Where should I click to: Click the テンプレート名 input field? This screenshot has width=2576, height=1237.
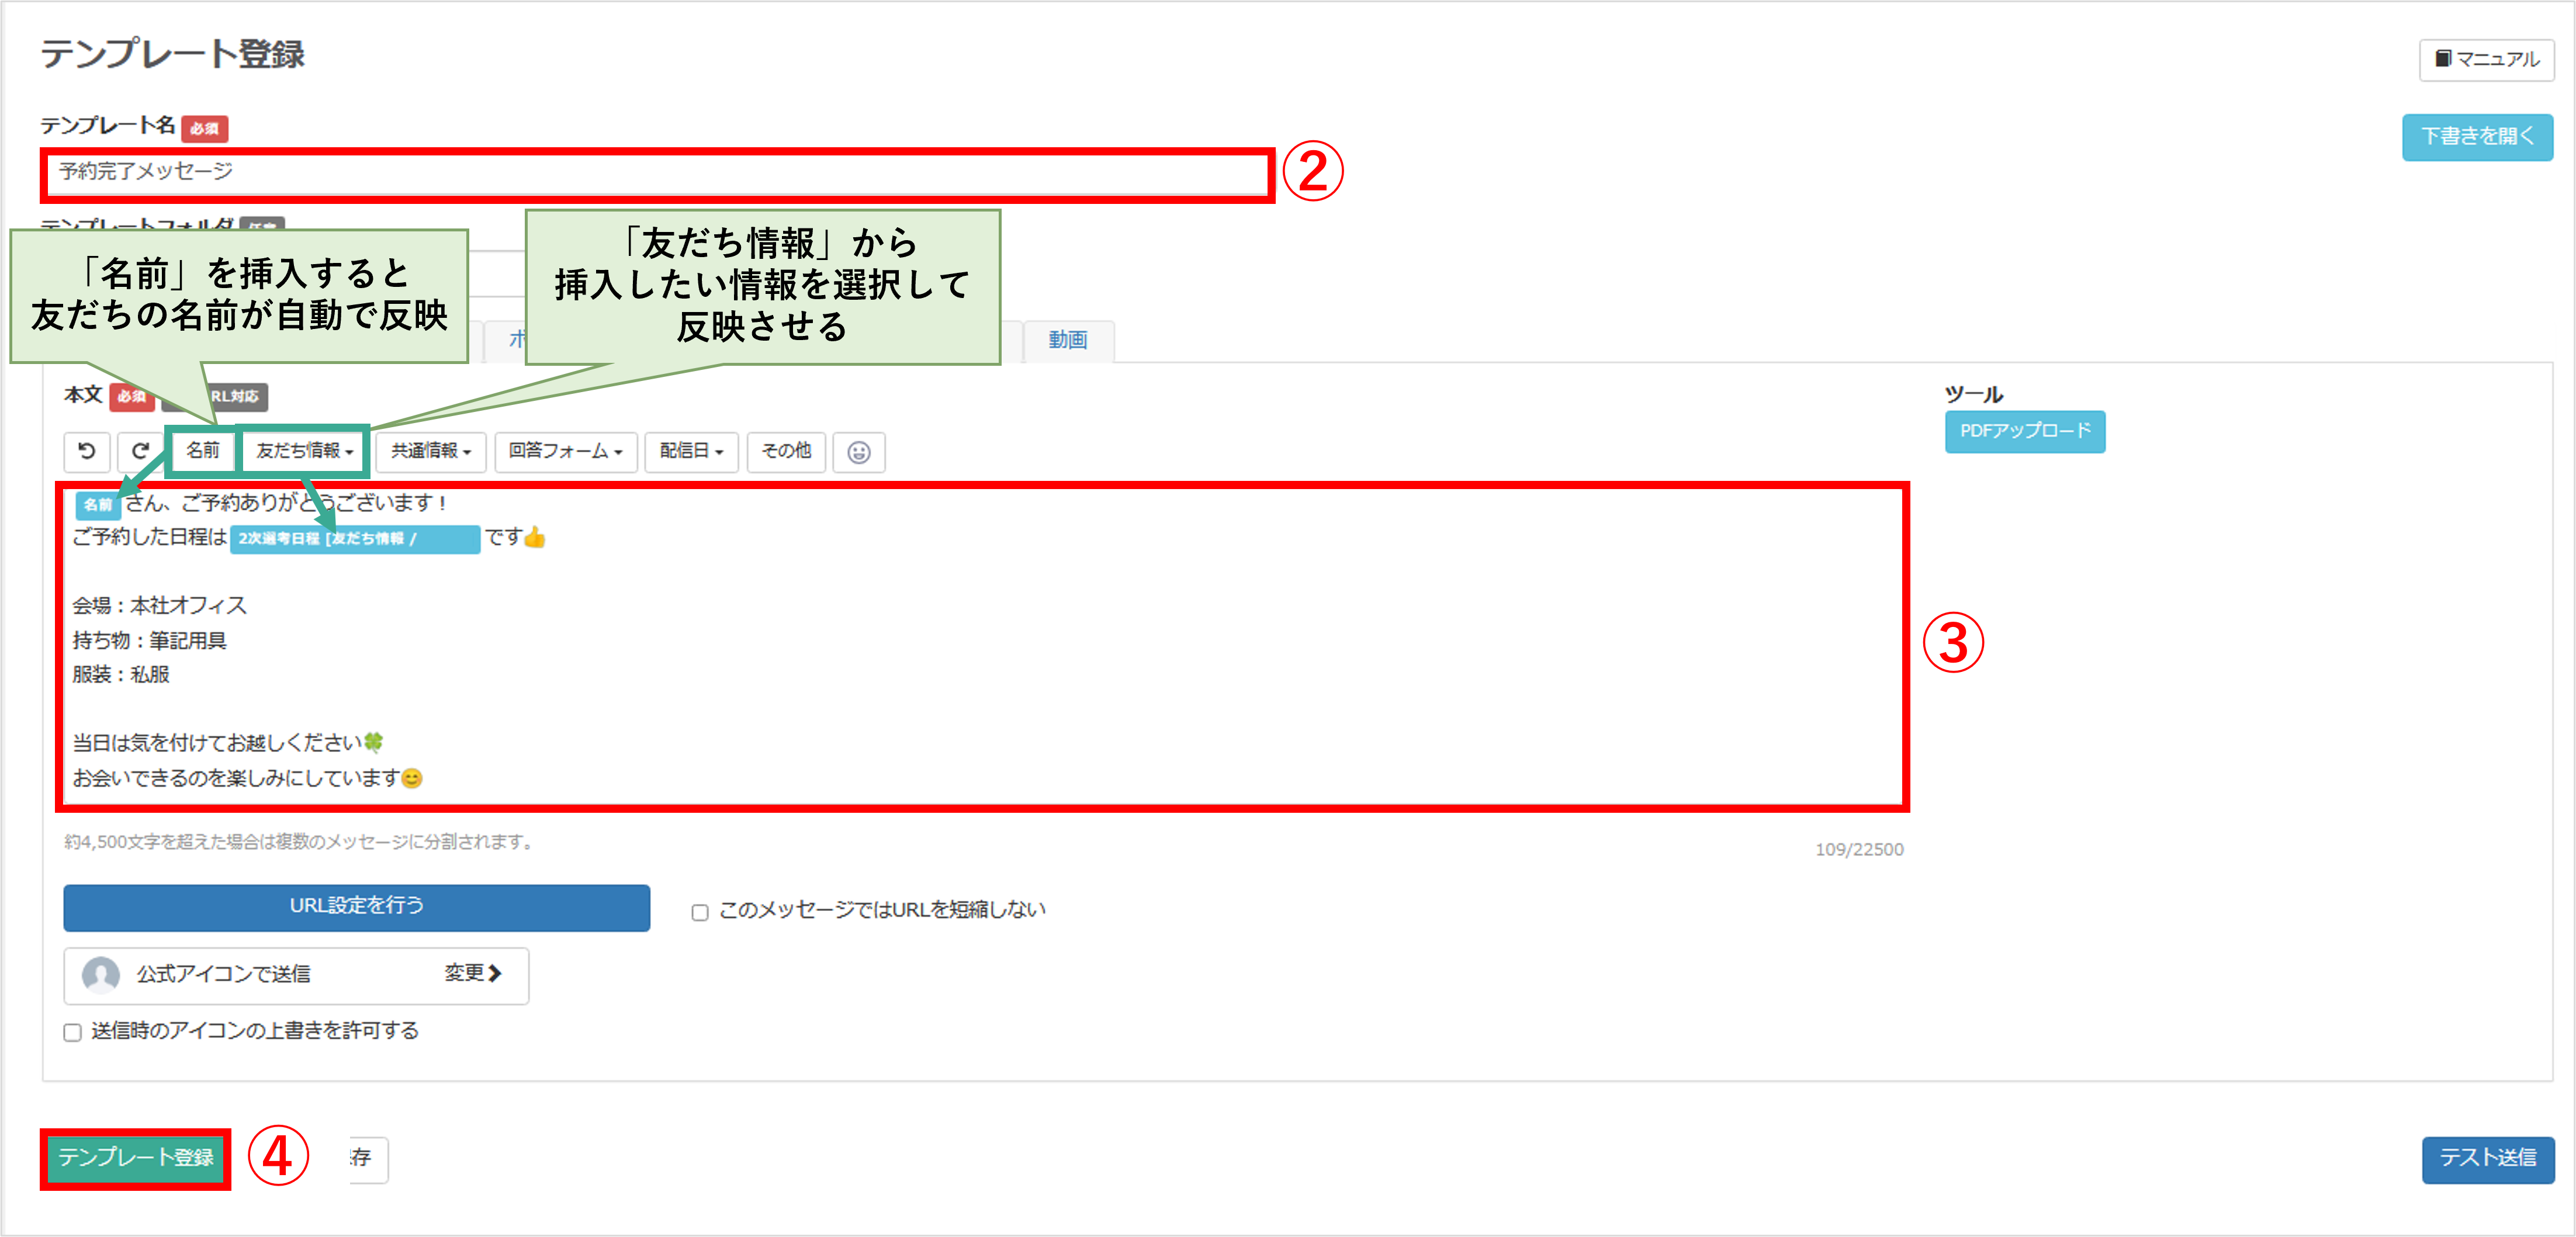(658, 174)
